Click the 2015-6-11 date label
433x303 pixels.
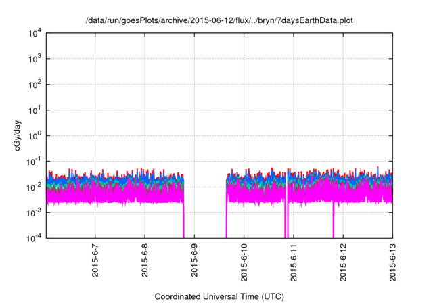[x=294, y=262]
